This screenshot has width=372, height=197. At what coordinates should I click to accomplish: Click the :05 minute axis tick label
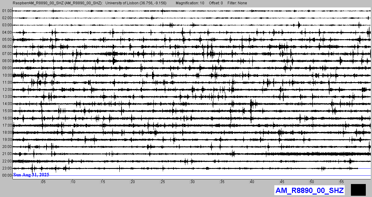click(x=43, y=182)
